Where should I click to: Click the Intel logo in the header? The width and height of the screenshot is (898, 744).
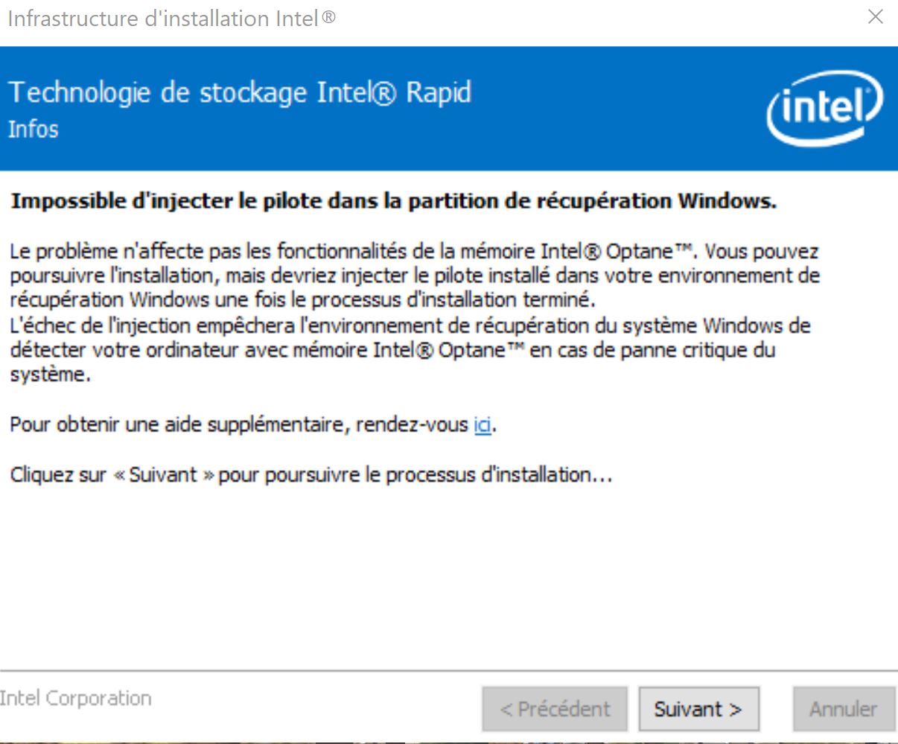[824, 107]
